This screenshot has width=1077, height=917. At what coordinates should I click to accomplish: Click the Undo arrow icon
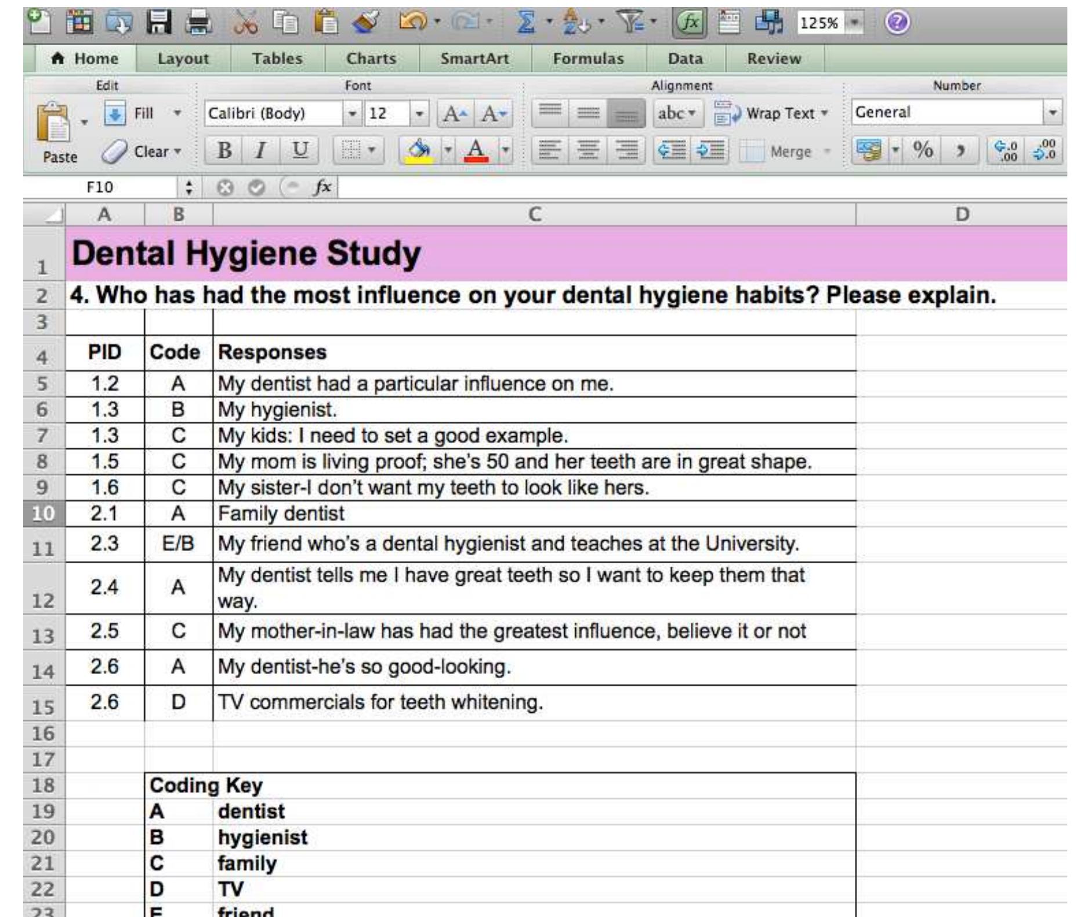click(412, 23)
